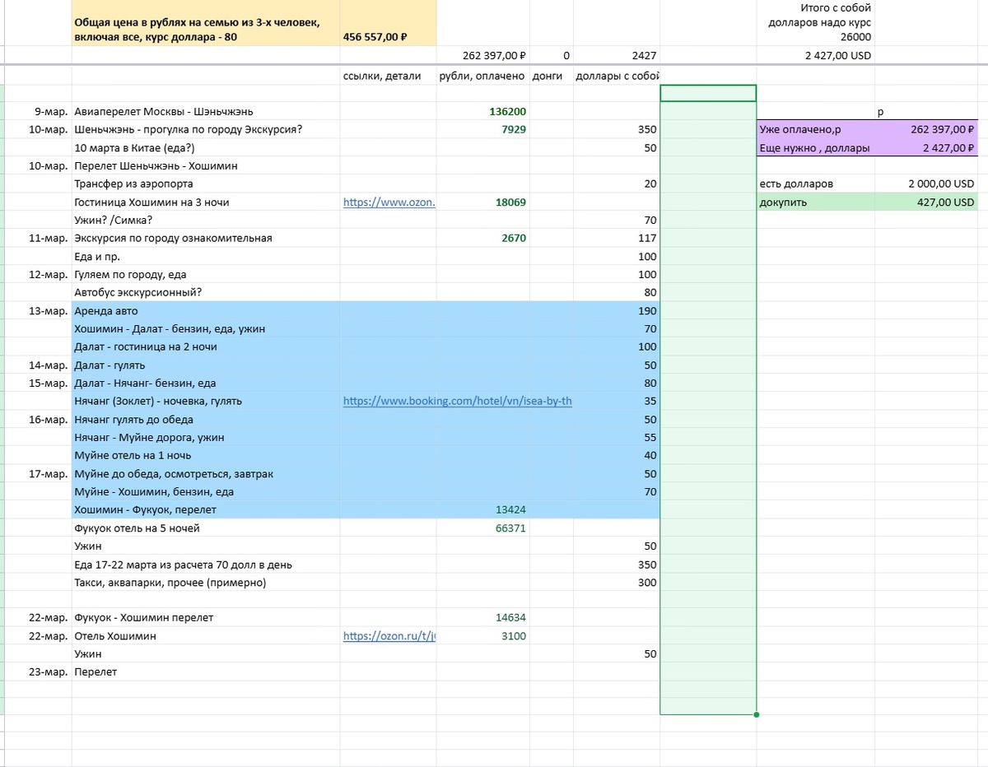
Task: Select the dollar sum cell 2427
Action: [x=617, y=56]
